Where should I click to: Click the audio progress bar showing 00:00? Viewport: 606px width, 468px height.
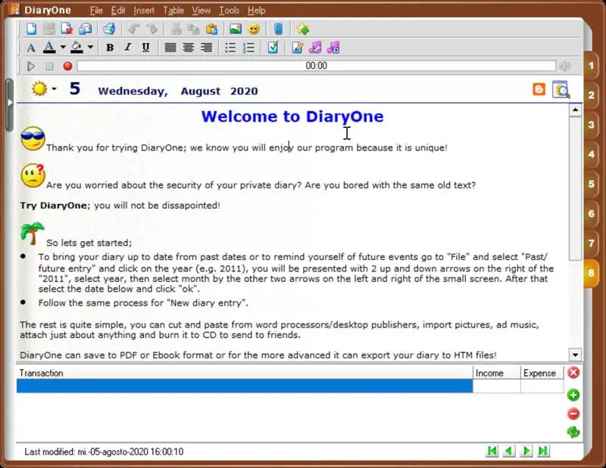coord(316,66)
